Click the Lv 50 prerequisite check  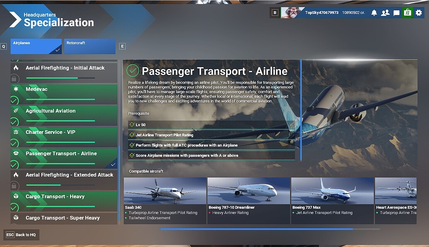click(132, 125)
